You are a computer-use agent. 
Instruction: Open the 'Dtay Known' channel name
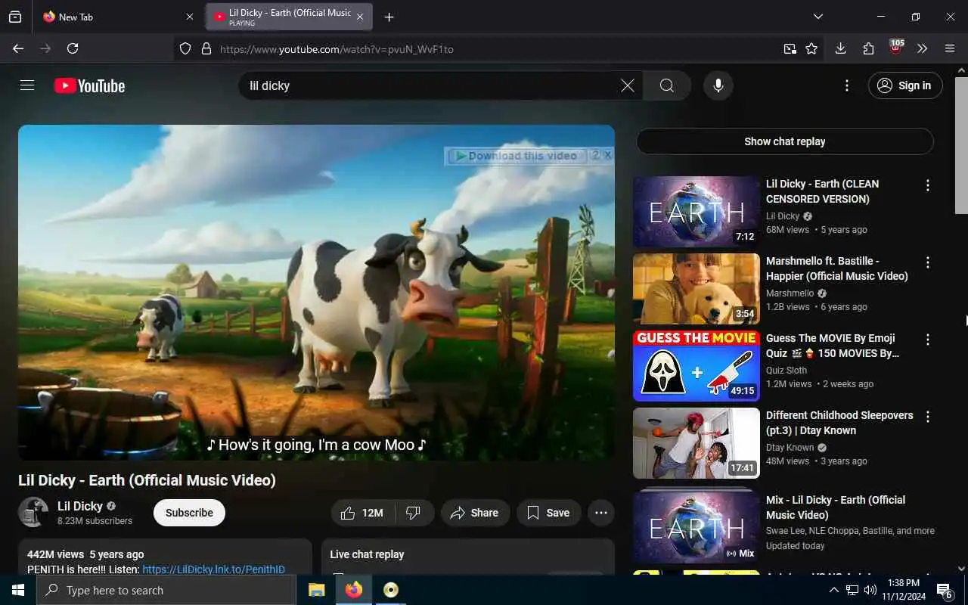click(790, 448)
